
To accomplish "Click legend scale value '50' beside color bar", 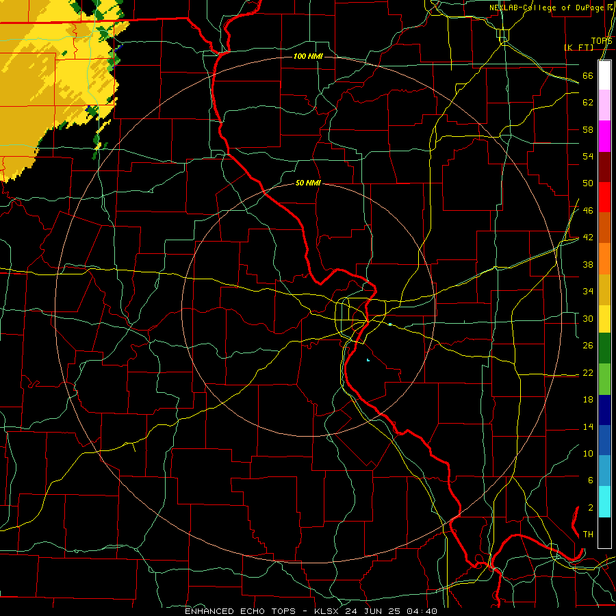I will pyautogui.click(x=588, y=183).
